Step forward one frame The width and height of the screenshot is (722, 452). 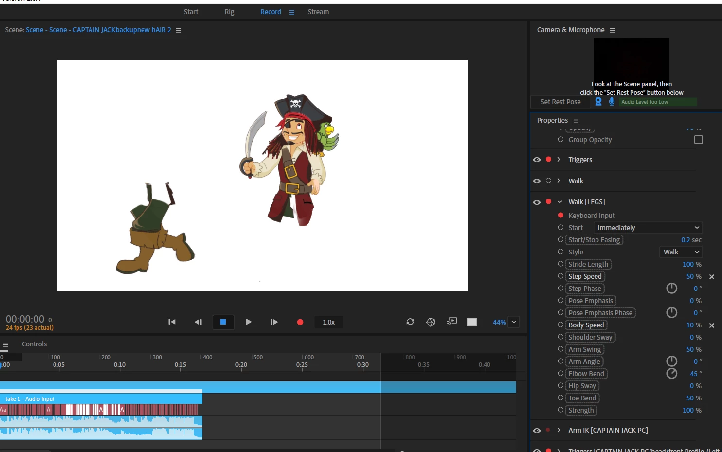pos(274,322)
